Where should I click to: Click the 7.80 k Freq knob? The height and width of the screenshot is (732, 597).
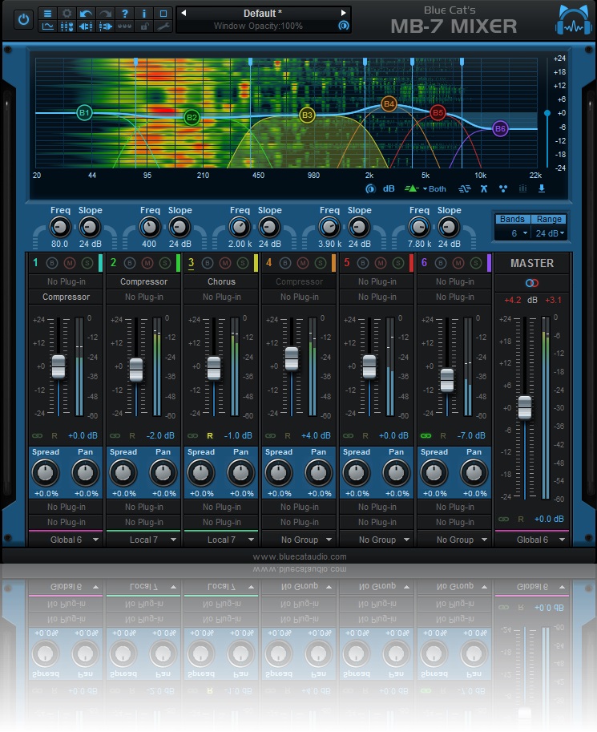click(418, 228)
